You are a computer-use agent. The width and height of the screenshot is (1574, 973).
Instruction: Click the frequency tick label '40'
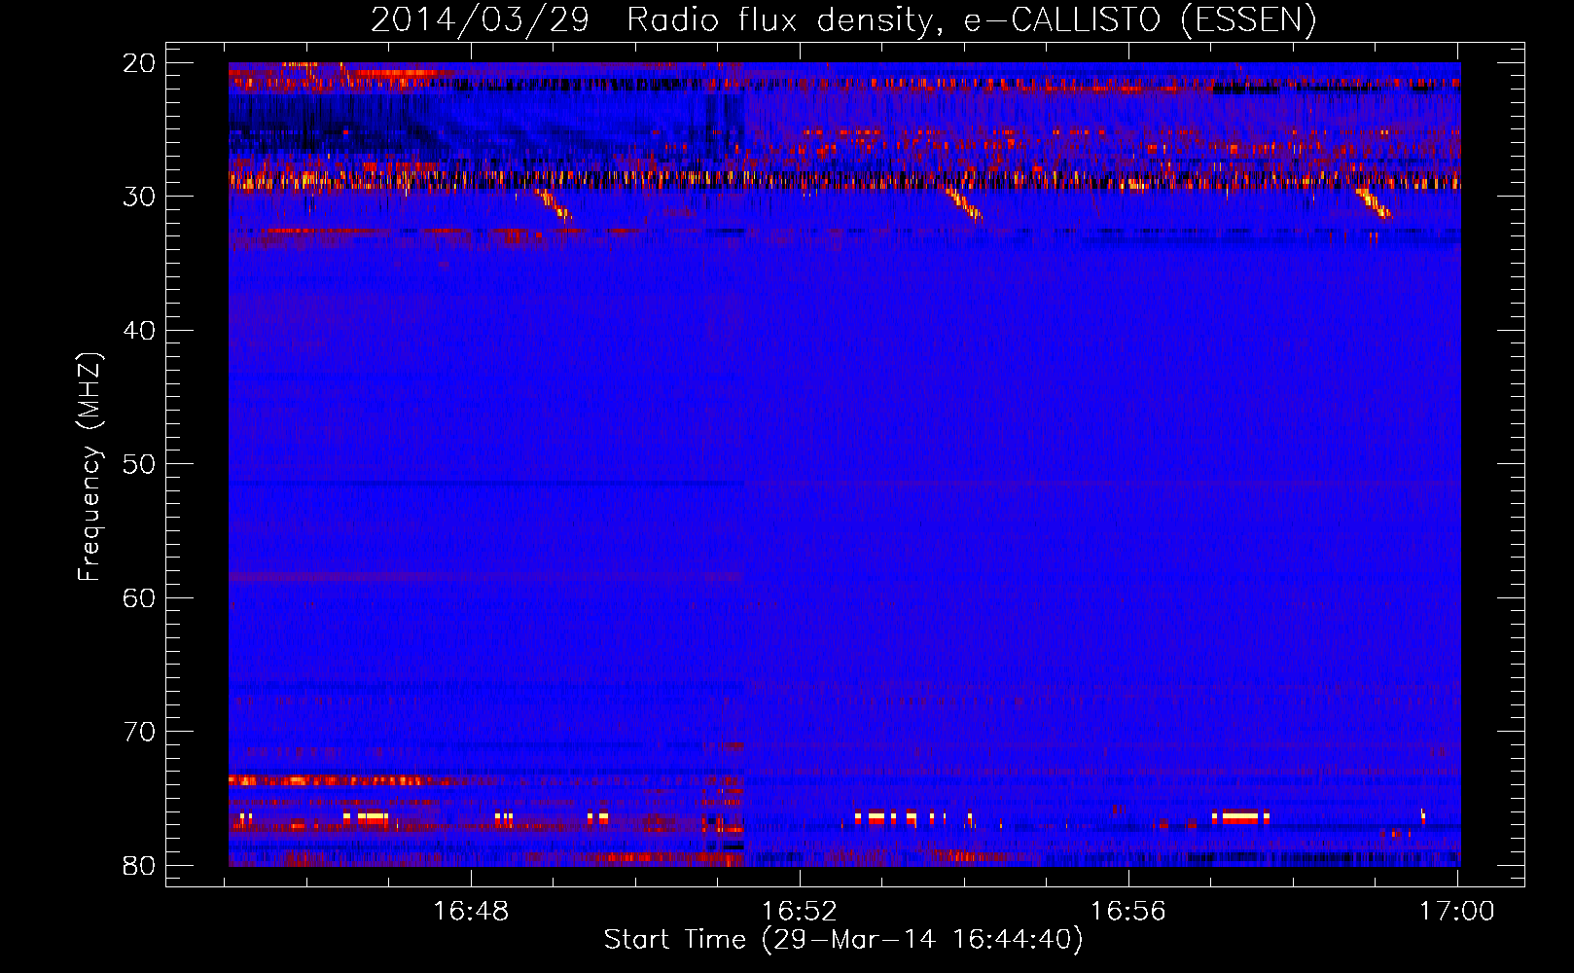(140, 331)
